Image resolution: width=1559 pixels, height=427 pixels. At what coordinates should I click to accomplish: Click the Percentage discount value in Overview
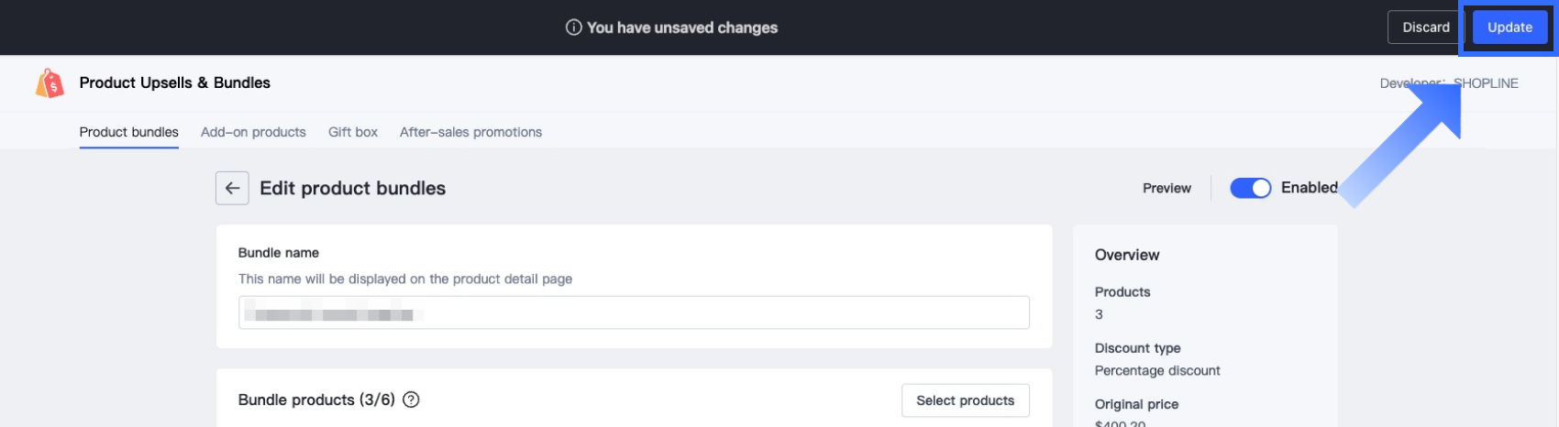point(1157,370)
